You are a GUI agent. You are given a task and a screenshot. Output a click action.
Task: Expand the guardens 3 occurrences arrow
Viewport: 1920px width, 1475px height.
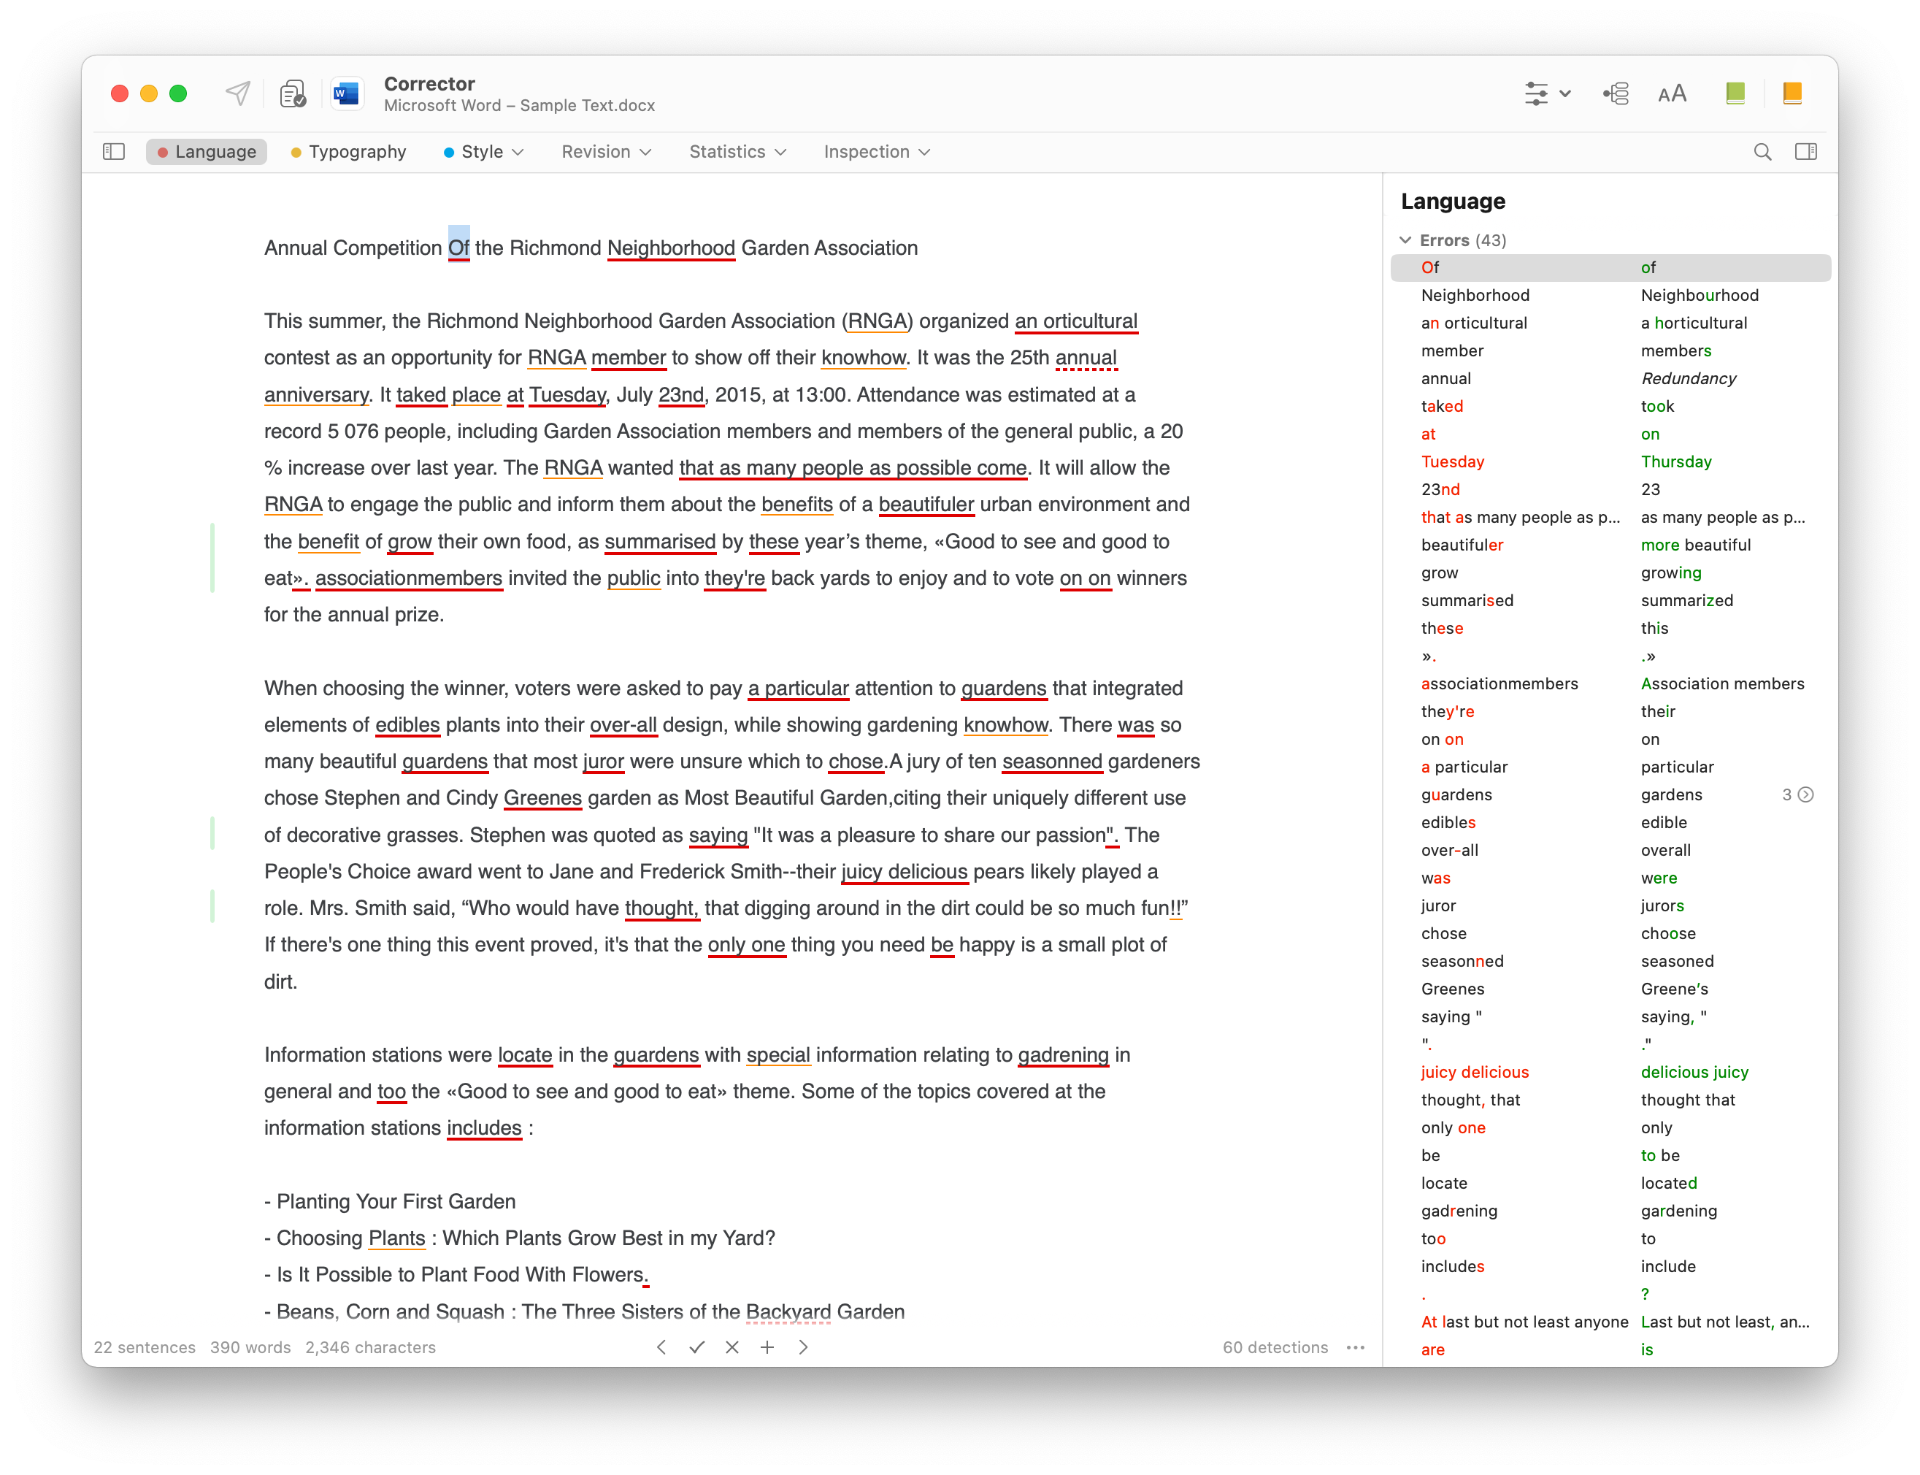(1806, 794)
